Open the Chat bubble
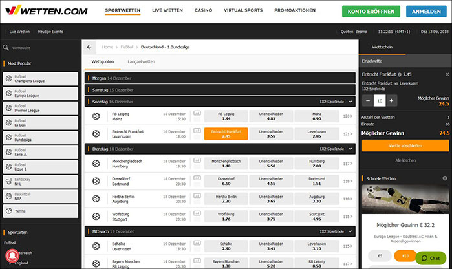 click(x=431, y=258)
